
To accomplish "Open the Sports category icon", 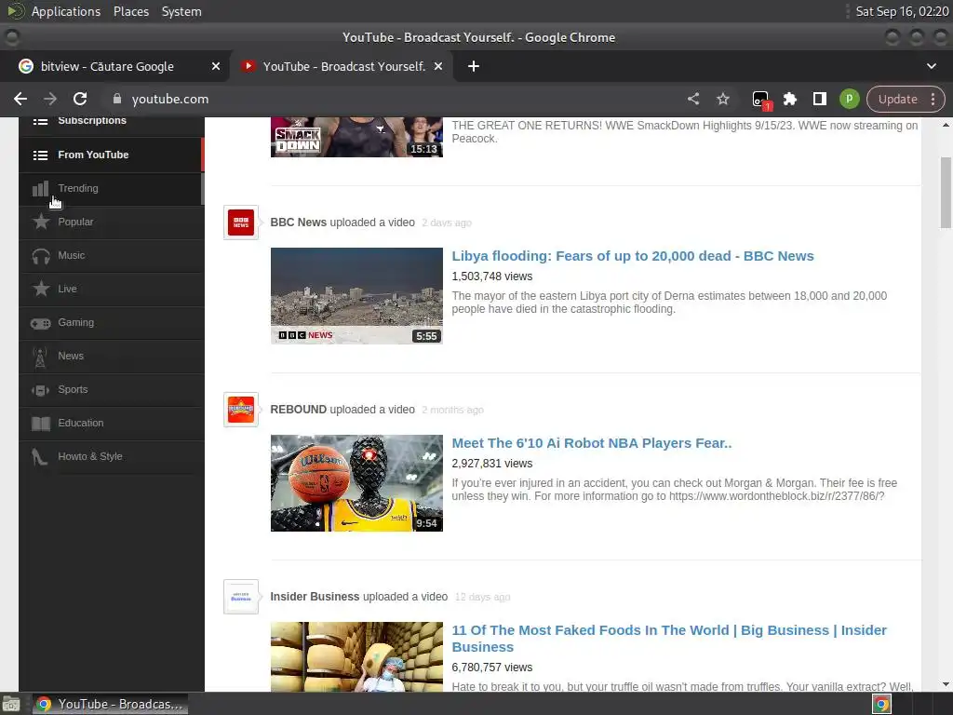I will [x=40, y=390].
